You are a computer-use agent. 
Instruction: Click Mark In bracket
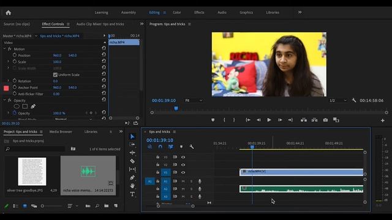224,120
